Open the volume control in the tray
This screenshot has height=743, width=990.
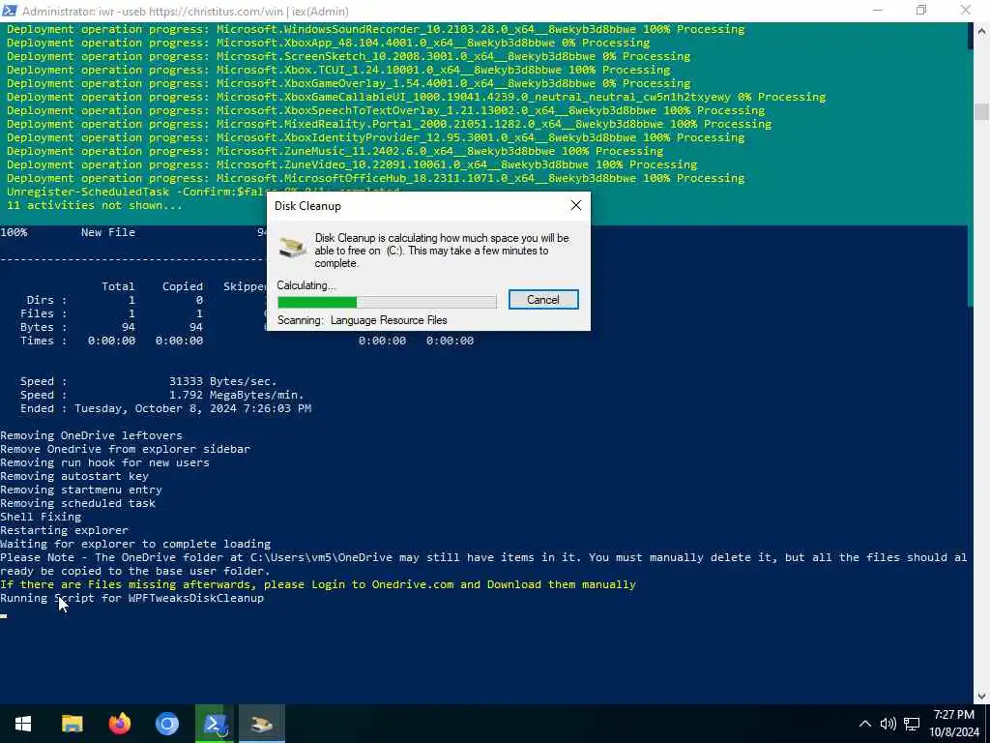(888, 724)
